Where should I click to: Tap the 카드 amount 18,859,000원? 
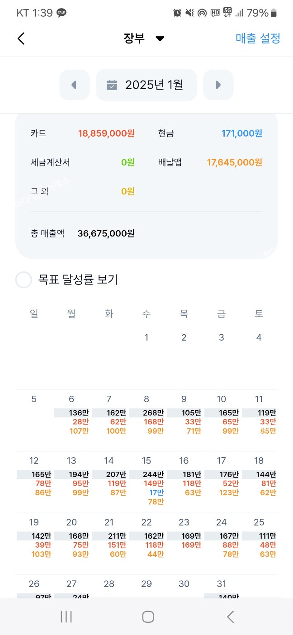[106, 133]
